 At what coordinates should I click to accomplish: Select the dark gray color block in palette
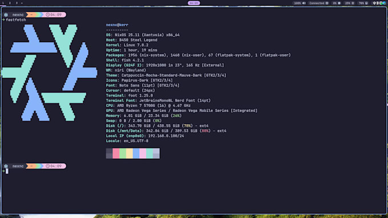109,153
